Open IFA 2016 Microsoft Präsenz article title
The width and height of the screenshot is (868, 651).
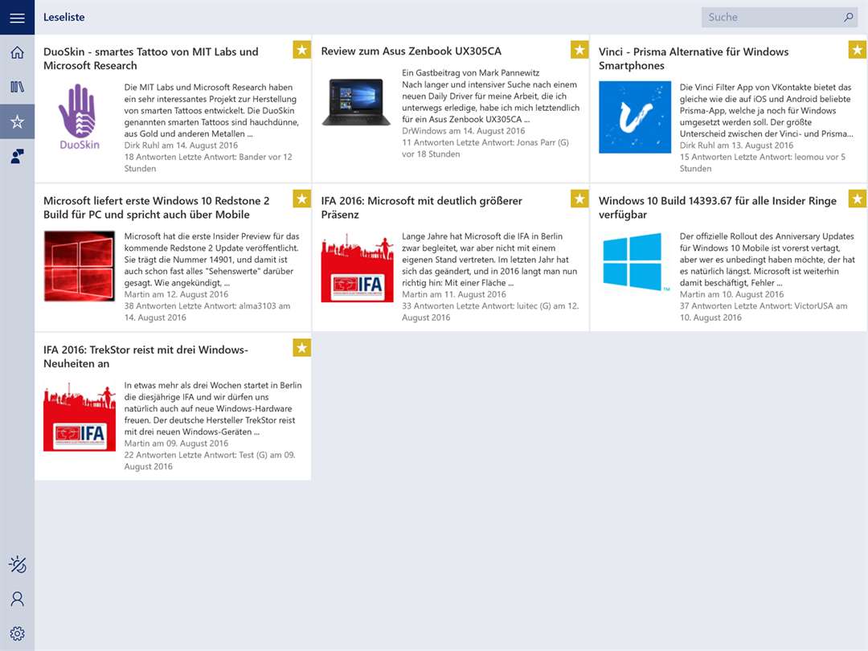point(422,207)
